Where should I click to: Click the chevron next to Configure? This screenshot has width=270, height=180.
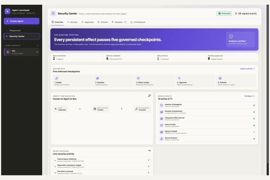pos(254,96)
